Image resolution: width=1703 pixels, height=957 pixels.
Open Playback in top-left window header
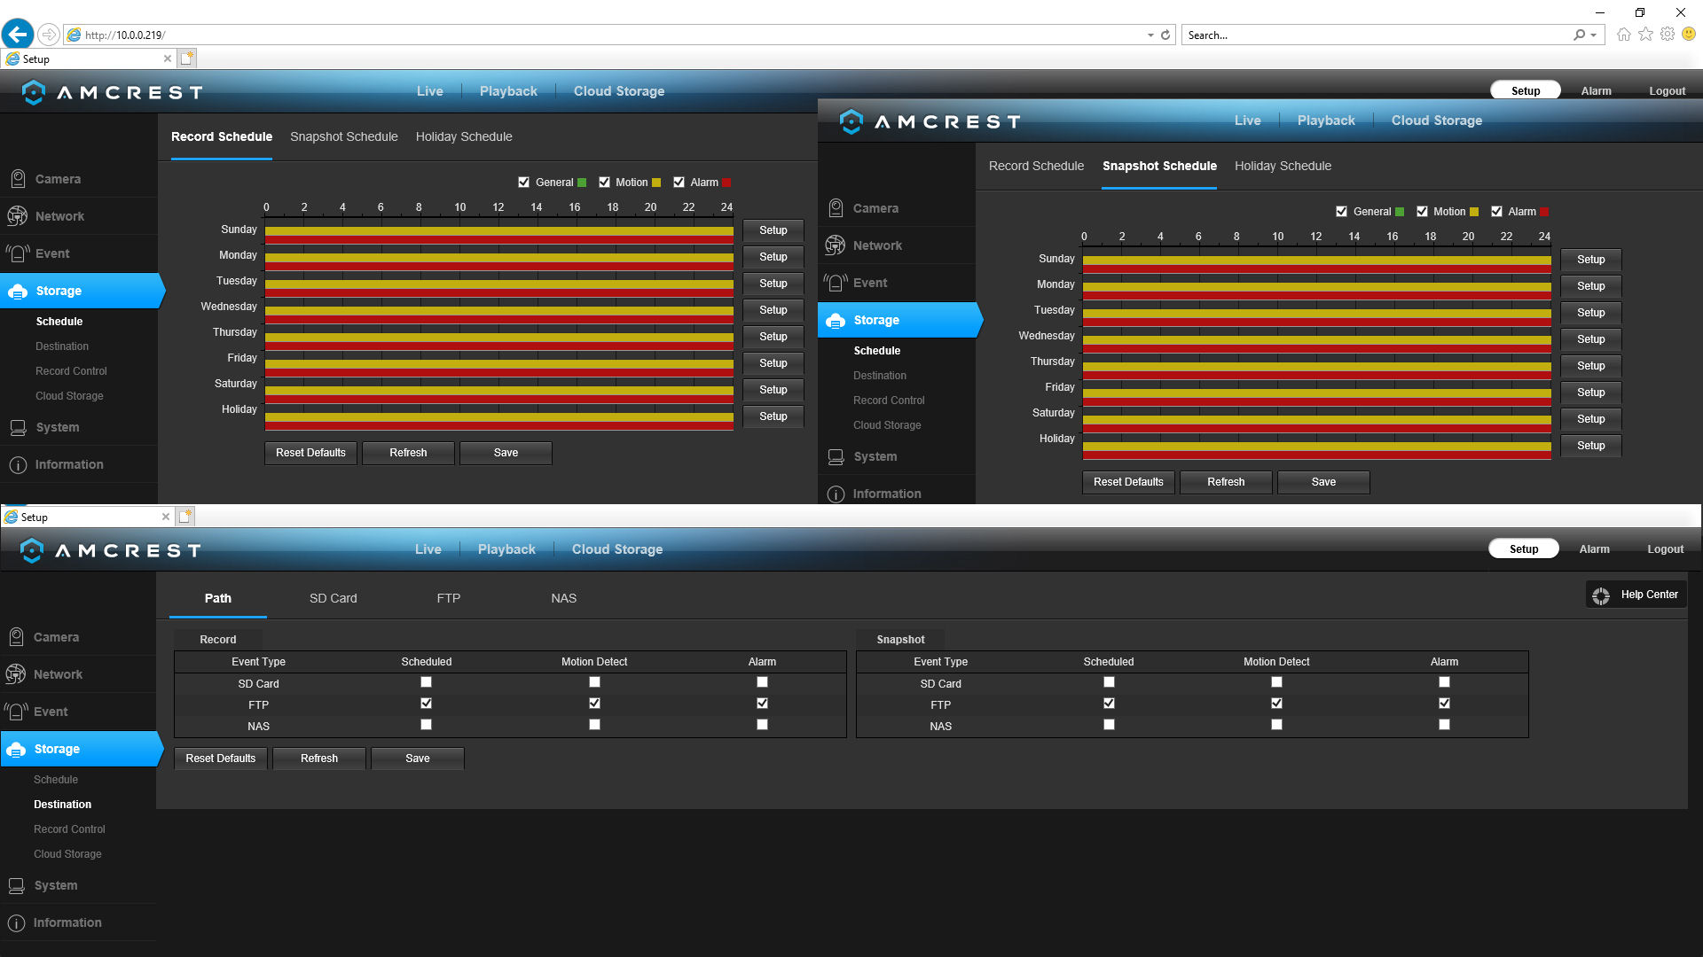pos(508,91)
